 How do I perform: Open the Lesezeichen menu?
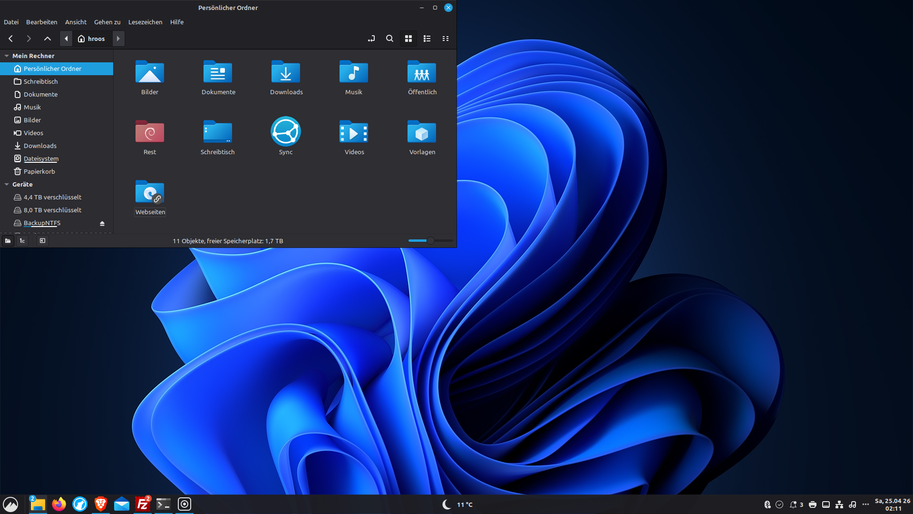(145, 22)
